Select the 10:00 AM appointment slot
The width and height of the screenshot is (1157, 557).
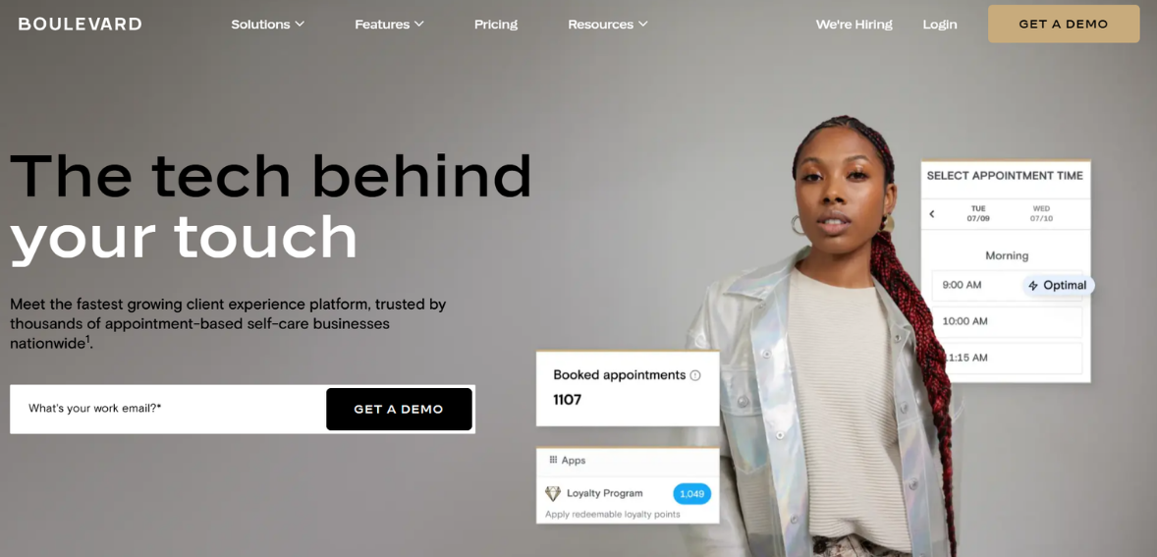coord(1007,321)
